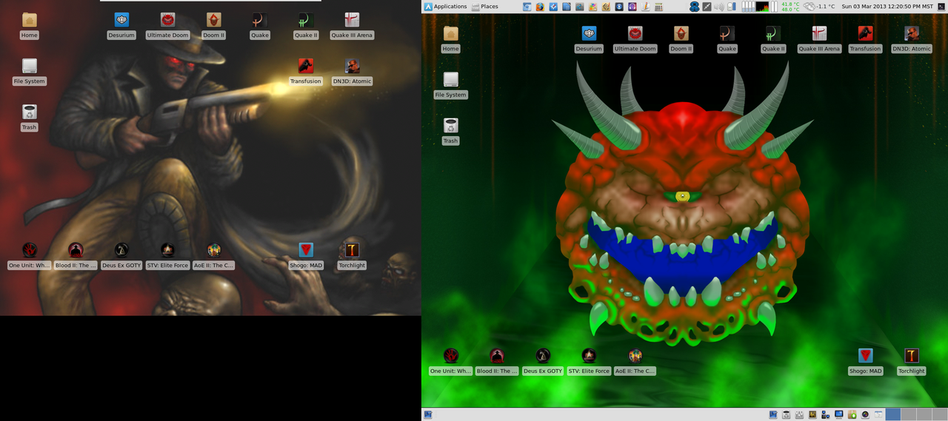Click the camera lens tray icon
The width and height of the screenshot is (948, 421).
click(x=866, y=414)
